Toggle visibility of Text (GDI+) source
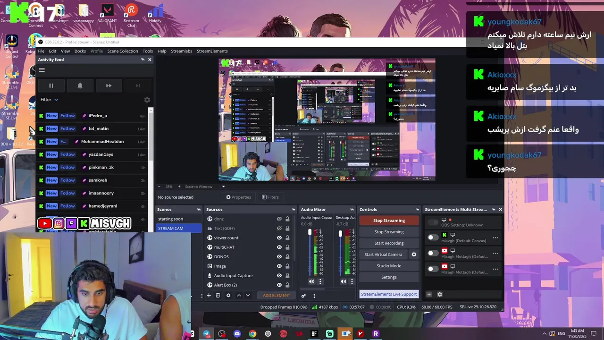This screenshot has width=604, height=340. click(279, 229)
